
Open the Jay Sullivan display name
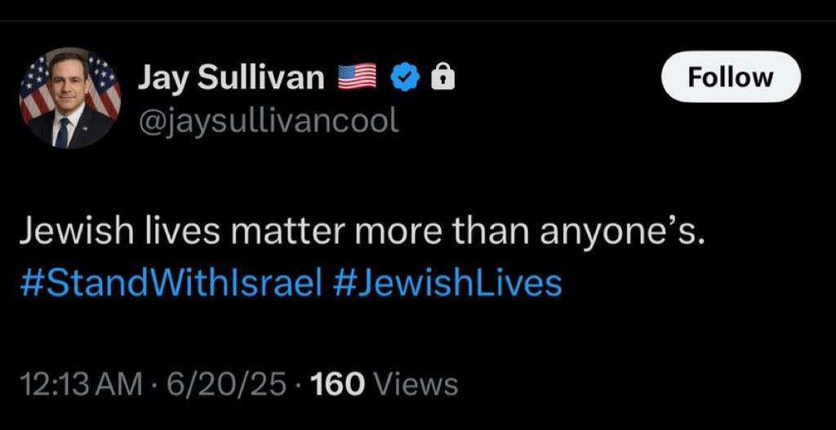point(230,78)
